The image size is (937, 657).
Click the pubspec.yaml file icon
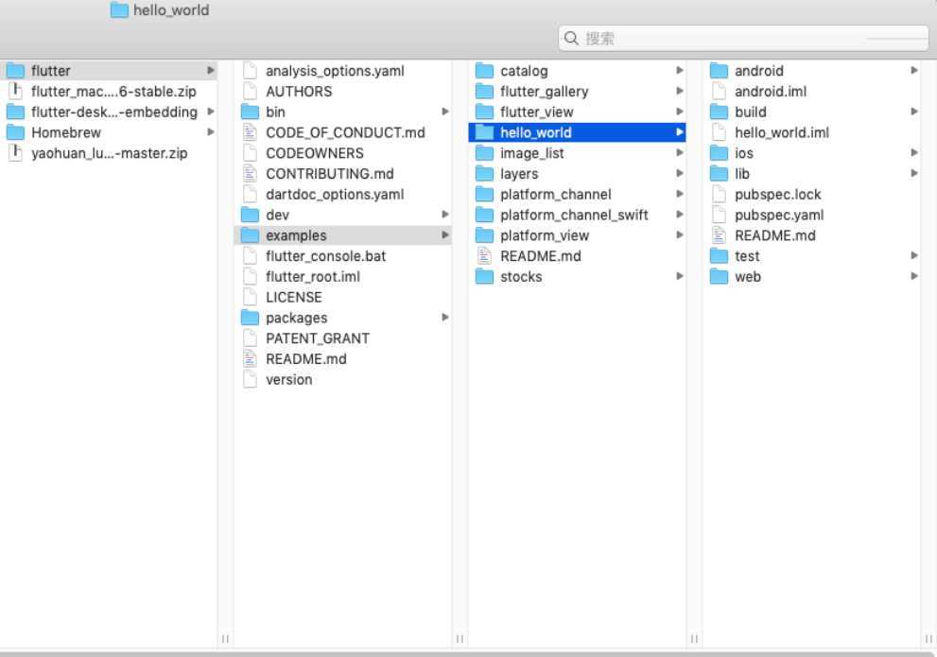click(x=719, y=215)
